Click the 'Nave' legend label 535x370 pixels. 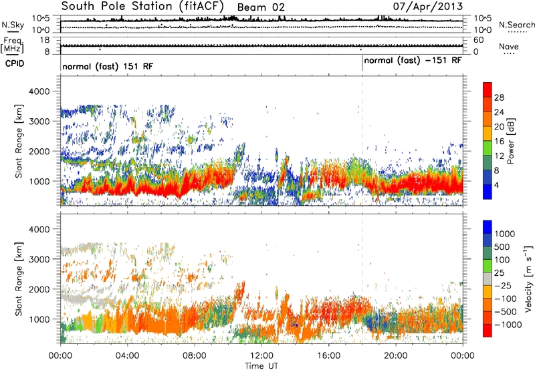tap(509, 46)
